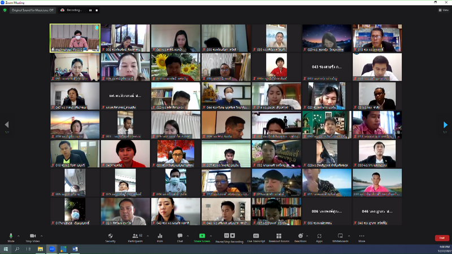Expand arrow next to Share Screen
452x254 pixels.
(x=211, y=236)
